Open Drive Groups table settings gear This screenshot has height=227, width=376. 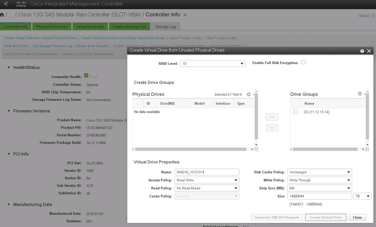(x=360, y=94)
